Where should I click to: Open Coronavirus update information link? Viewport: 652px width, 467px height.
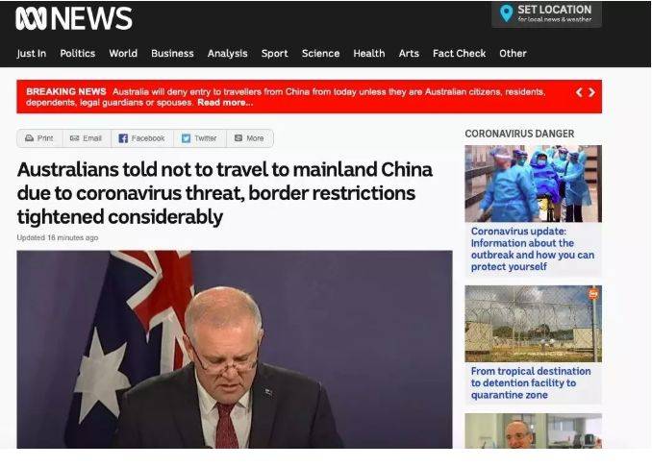[x=533, y=249]
